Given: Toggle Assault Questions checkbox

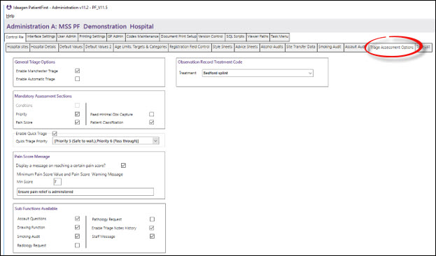Looking at the screenshot, I should pos(77,219).
